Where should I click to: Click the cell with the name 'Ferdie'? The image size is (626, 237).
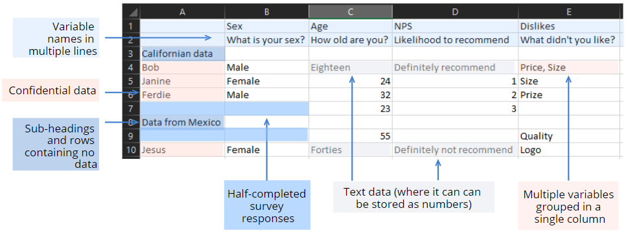[x=183, y=95]
